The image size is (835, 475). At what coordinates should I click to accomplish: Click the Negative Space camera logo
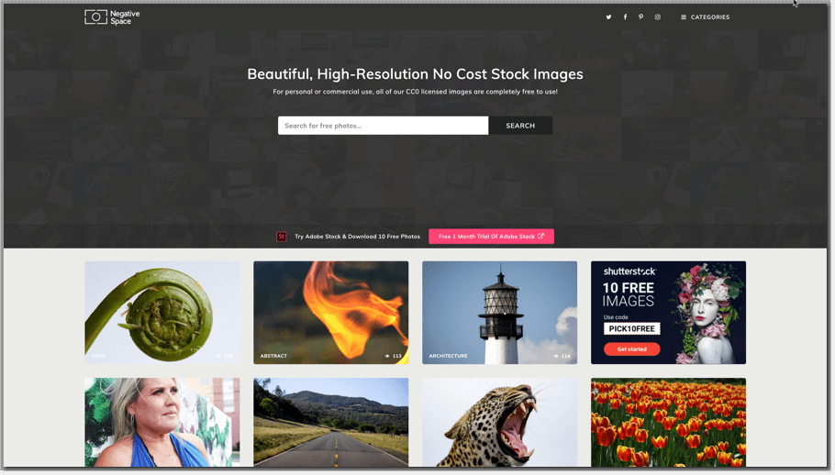[96, 17]
